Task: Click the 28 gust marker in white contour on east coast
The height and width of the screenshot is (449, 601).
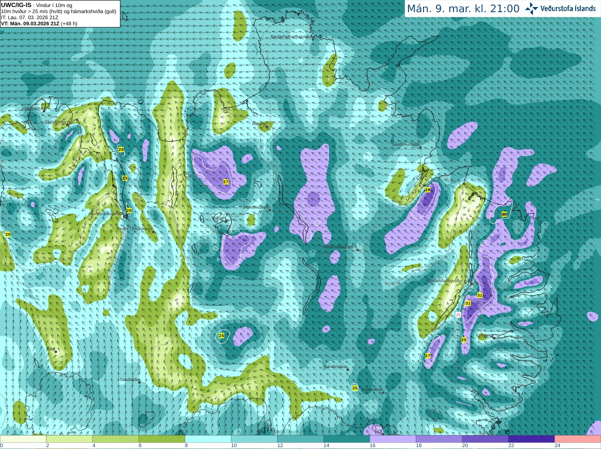Action: coord(504,214)
